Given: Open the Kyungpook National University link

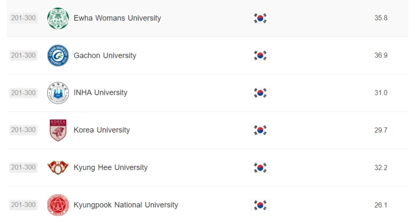Looking at the screenshot, I should 126,205.
